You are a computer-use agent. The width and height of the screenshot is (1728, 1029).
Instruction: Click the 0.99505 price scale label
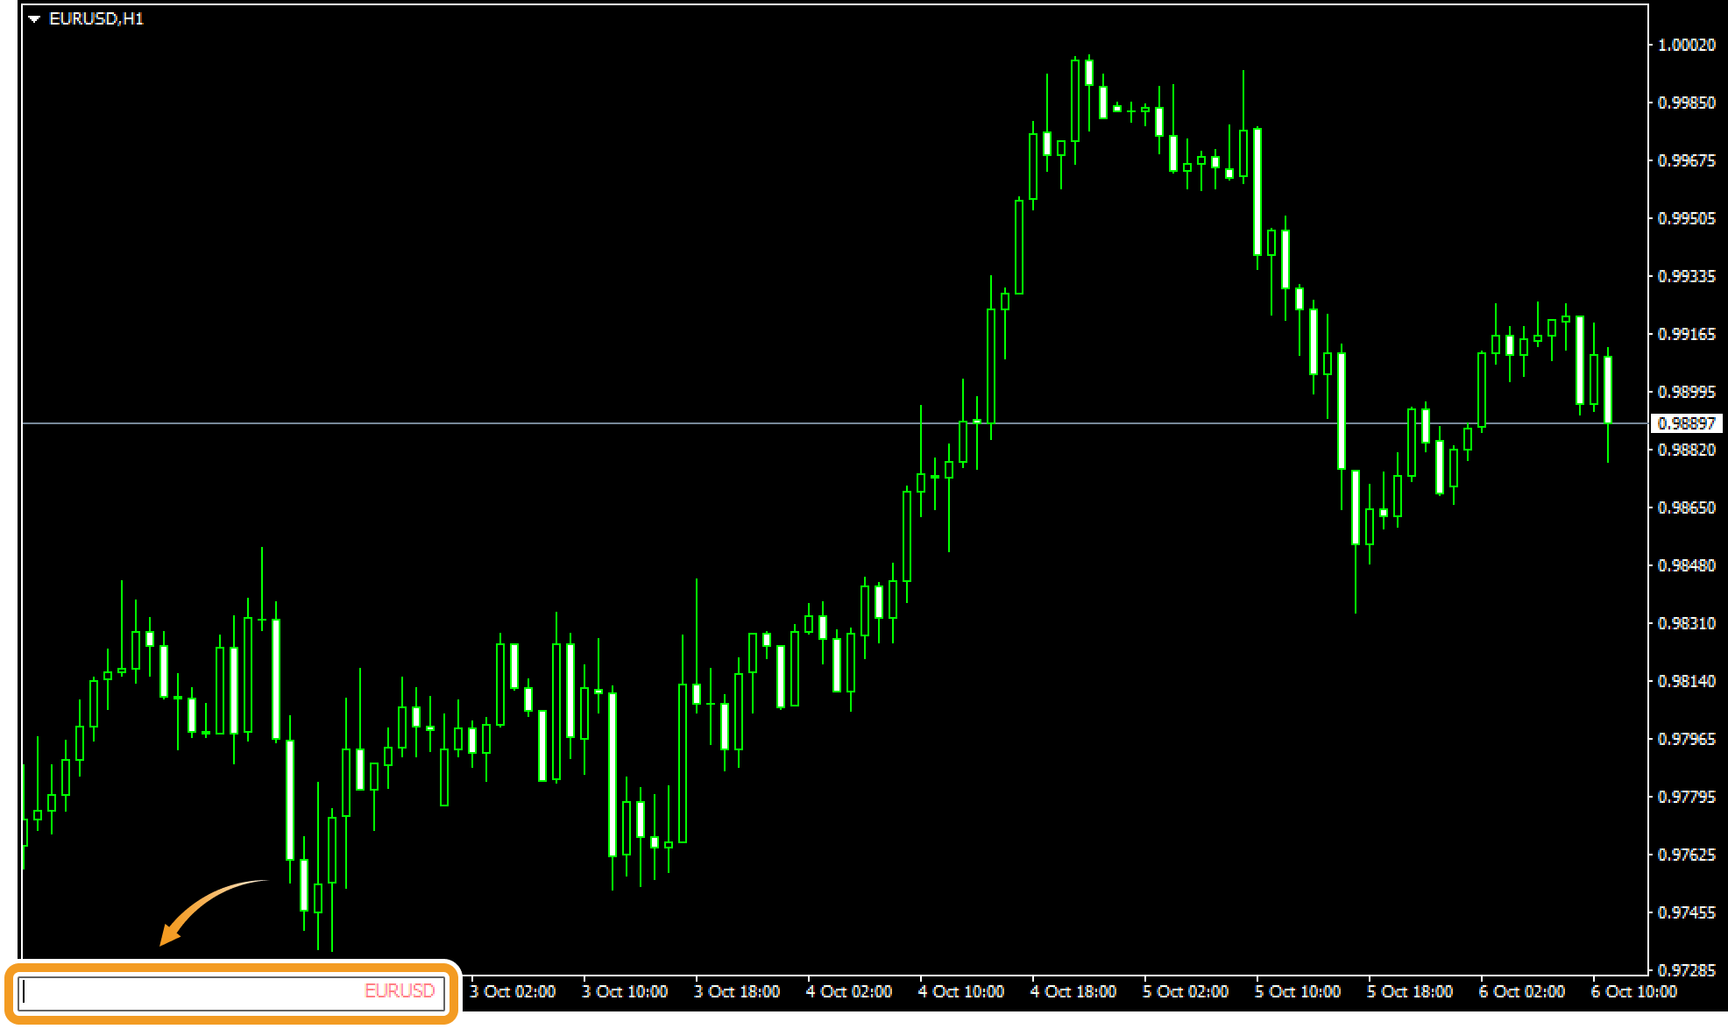click(1686, 218)
